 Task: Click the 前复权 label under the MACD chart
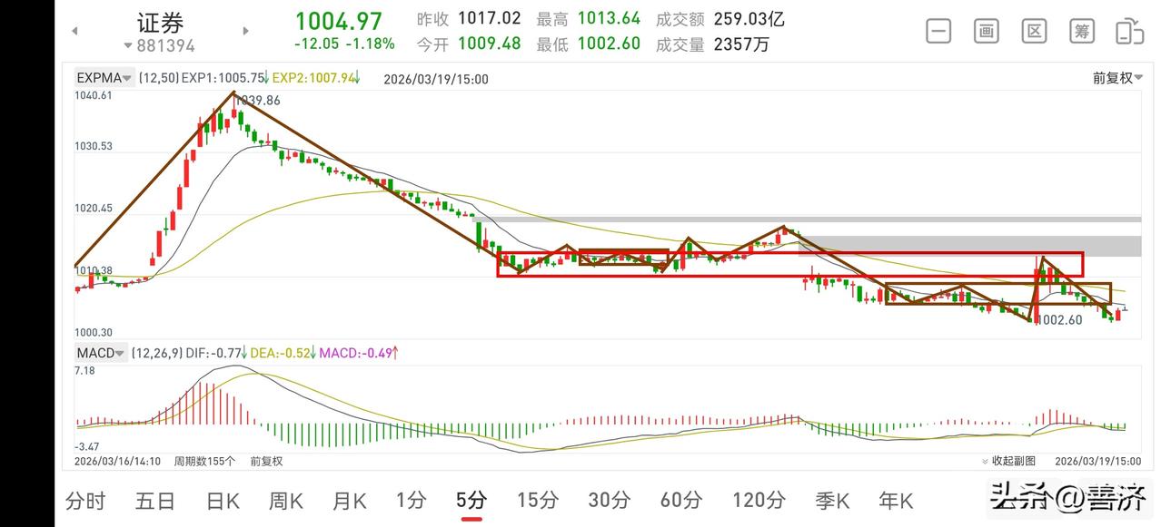[266, 461]
